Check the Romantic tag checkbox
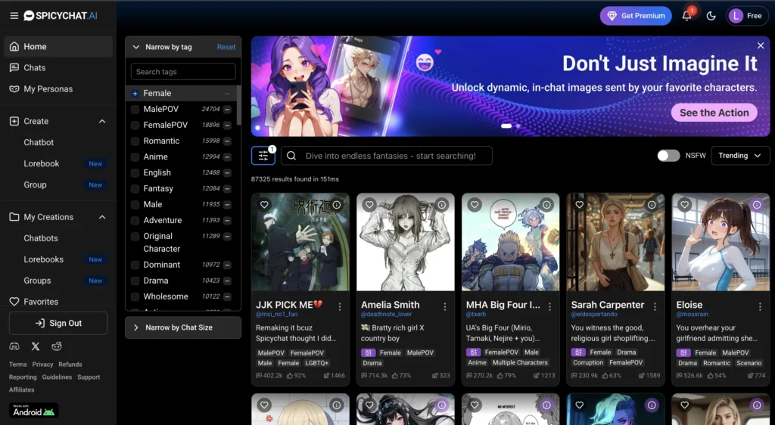Screen dimensions: 775x425 (x=135, y=141)
